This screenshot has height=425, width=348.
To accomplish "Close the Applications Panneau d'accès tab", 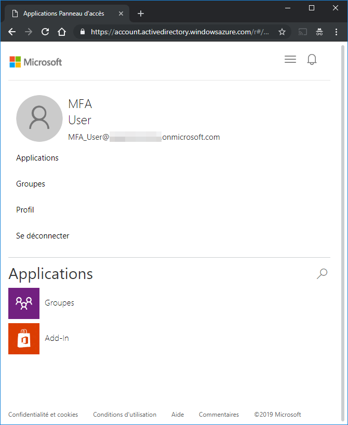I will tap(121, 14).
